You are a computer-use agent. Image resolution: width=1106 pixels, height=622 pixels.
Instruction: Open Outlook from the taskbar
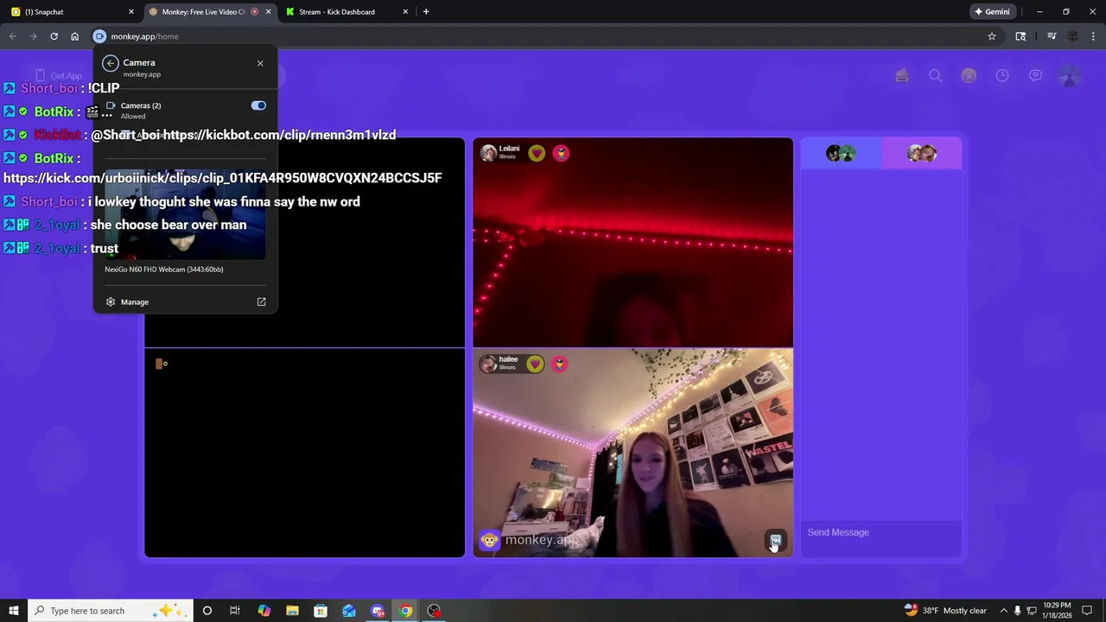click(x=349, y=611)
